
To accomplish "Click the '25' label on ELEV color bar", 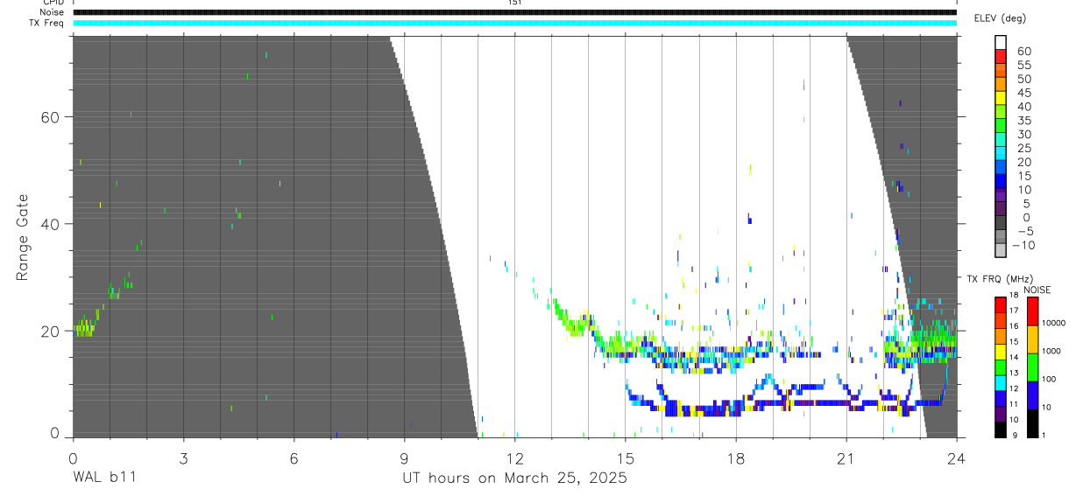I will coord(1023,148).
